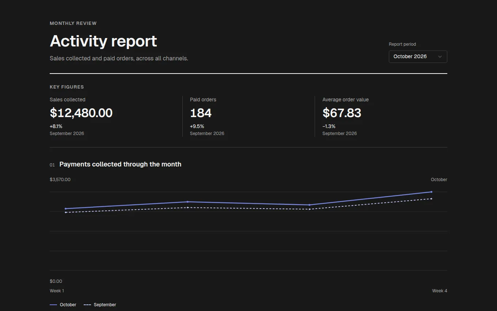Click the Sales collected value $12,480.00
497x311 pixels.
[x=81, y=113]
